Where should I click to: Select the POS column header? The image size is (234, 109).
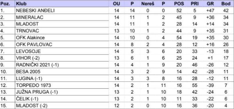179,4
